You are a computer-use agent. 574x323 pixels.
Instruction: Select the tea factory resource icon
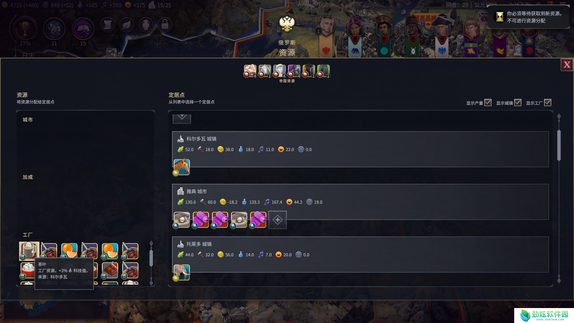coord(29,251)
